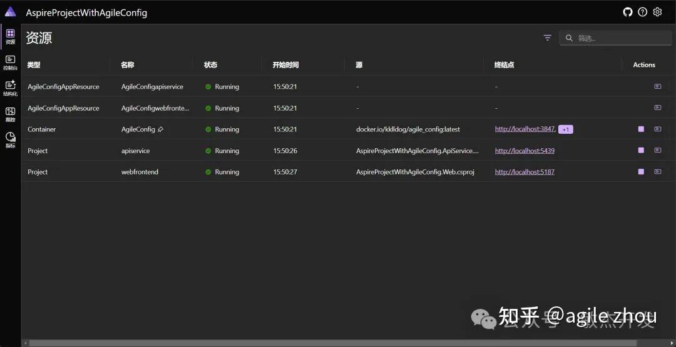Sort by the 开始时间 column header

(x=285, y=65)
